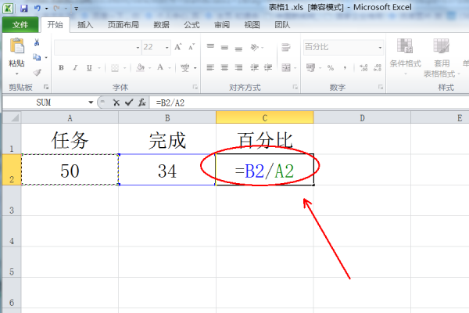
Task: Align text to the right
Action: [x=238, y=68]
